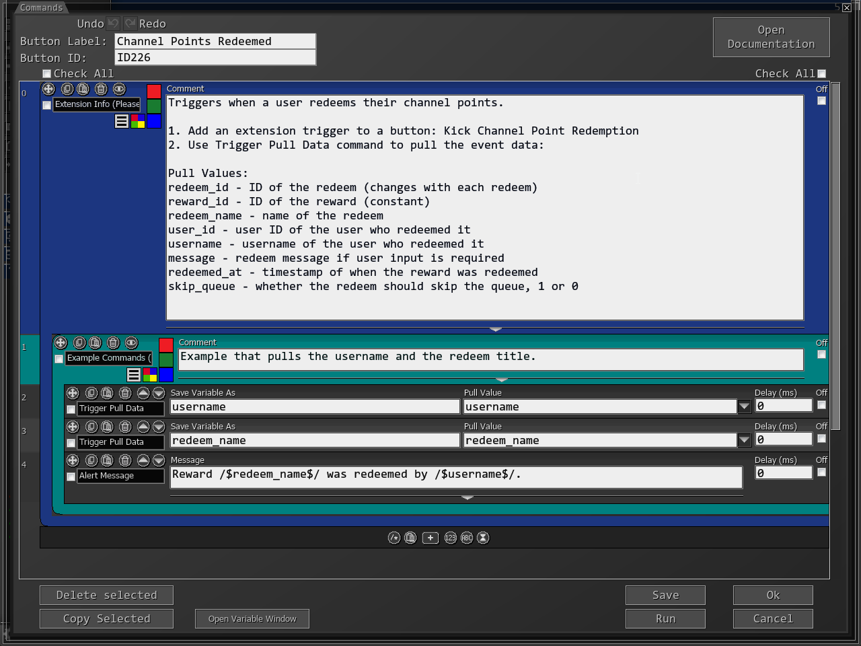The width and height of the screenshot is (861, 646).
Task: Move the username Trigger Pull Data row up
Action: click(x=143, y=393)
